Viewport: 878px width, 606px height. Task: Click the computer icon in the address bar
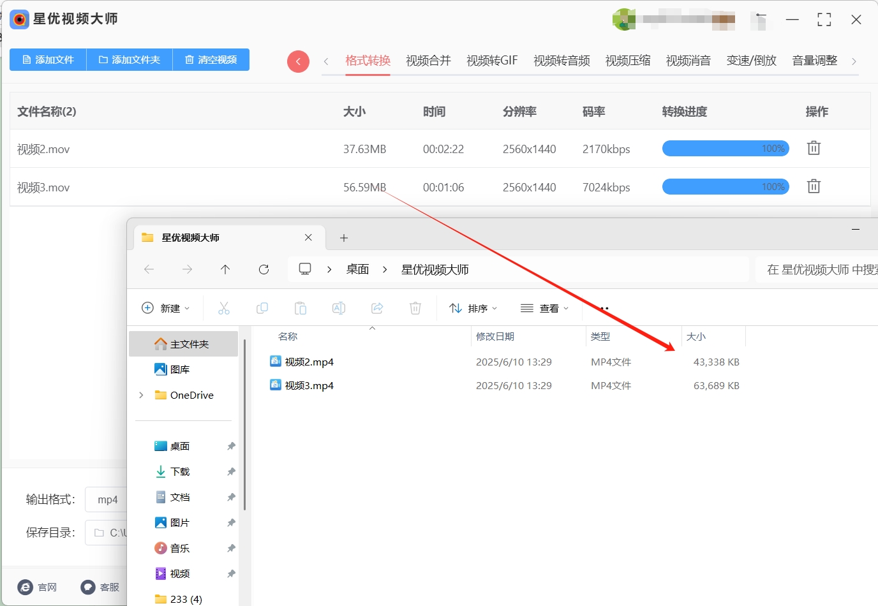click(x=305, y=269)
